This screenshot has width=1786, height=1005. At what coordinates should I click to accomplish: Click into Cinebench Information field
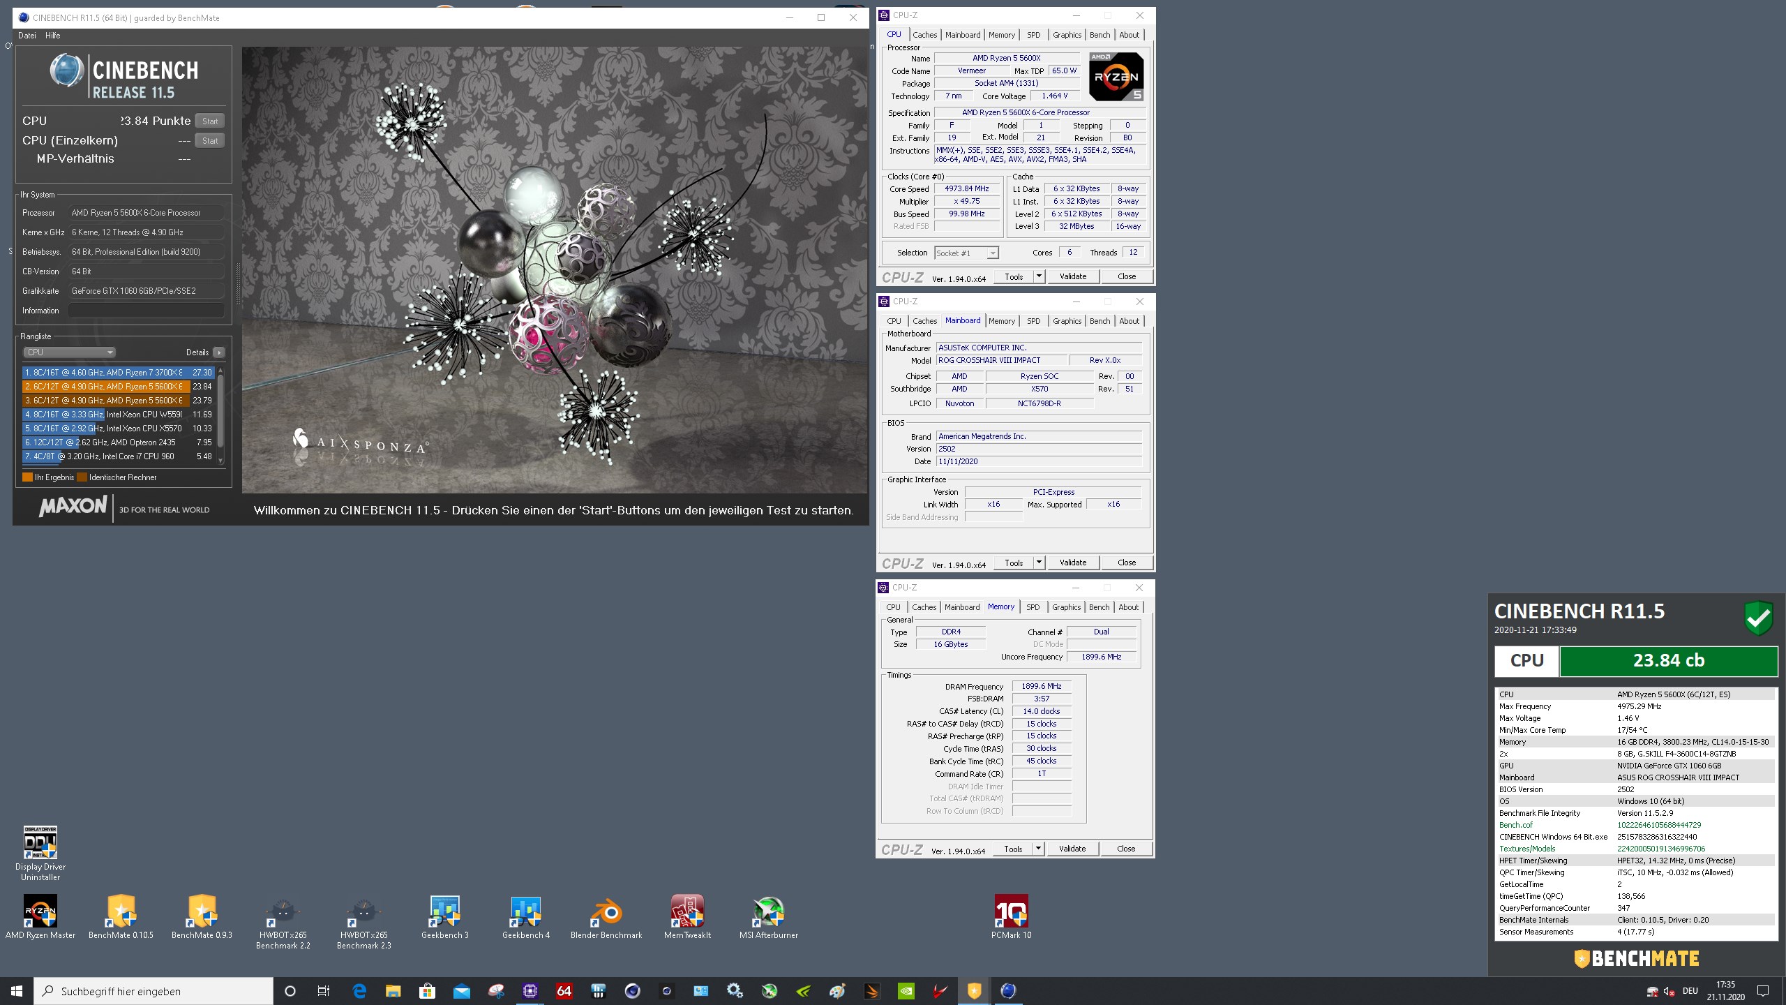147,311
